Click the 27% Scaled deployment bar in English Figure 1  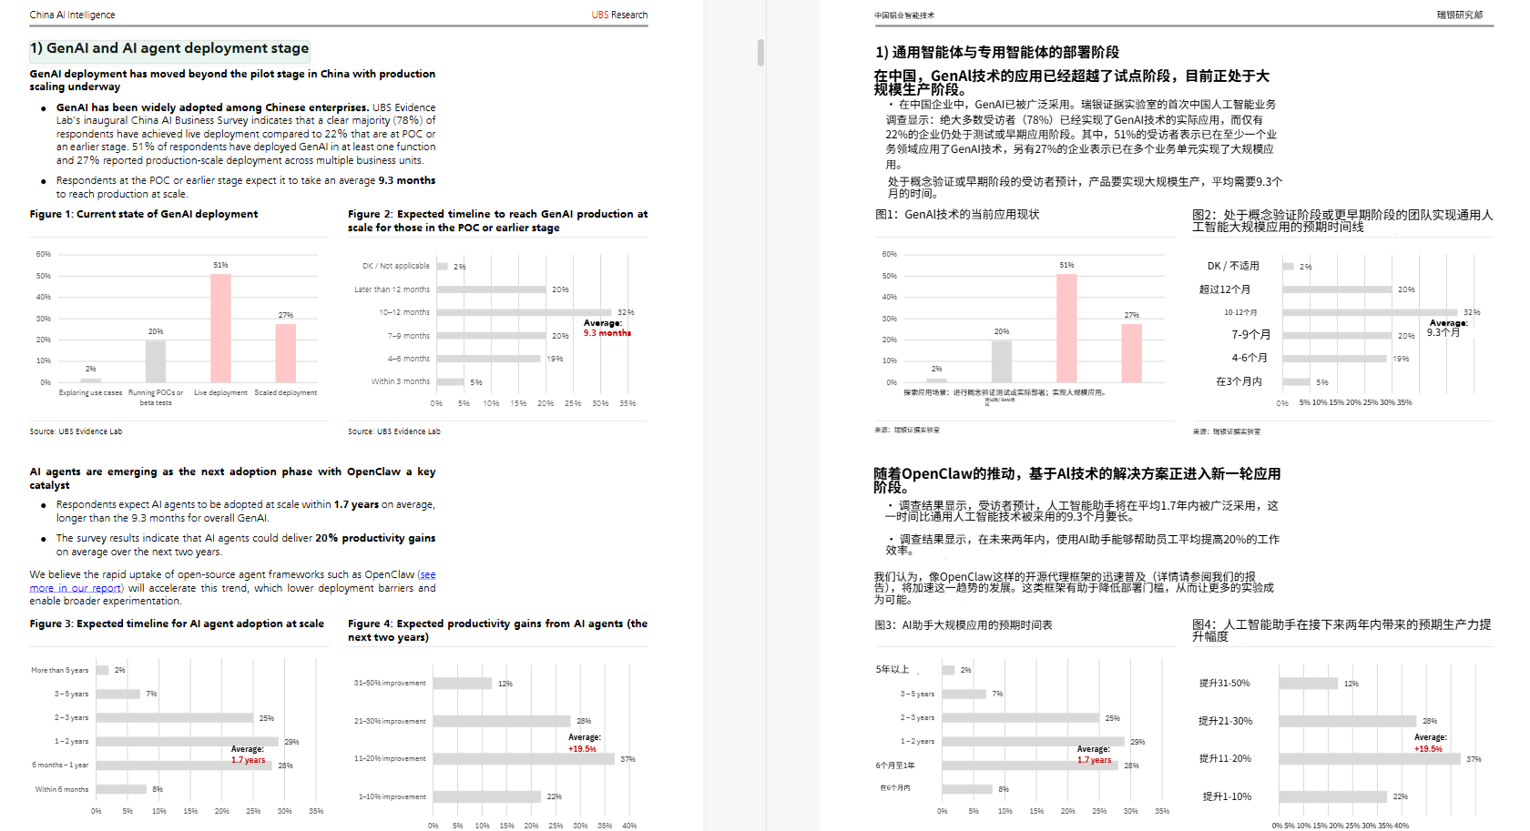coord(286,353)
